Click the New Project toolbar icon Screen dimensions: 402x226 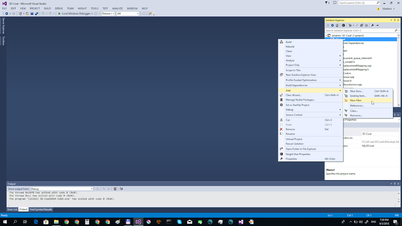20,14
